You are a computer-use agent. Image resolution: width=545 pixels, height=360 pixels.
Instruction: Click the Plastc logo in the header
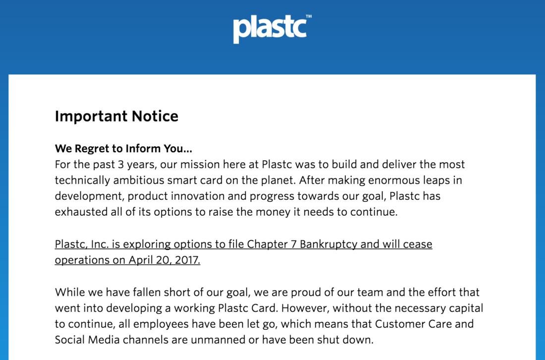click(x=270, y=29)
